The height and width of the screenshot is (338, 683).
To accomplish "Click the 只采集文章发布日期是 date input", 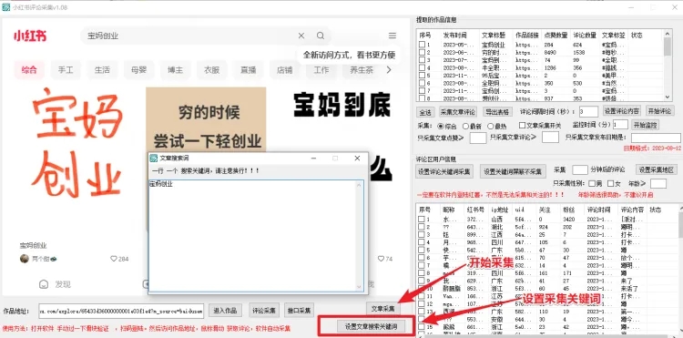I will (656, 138).
